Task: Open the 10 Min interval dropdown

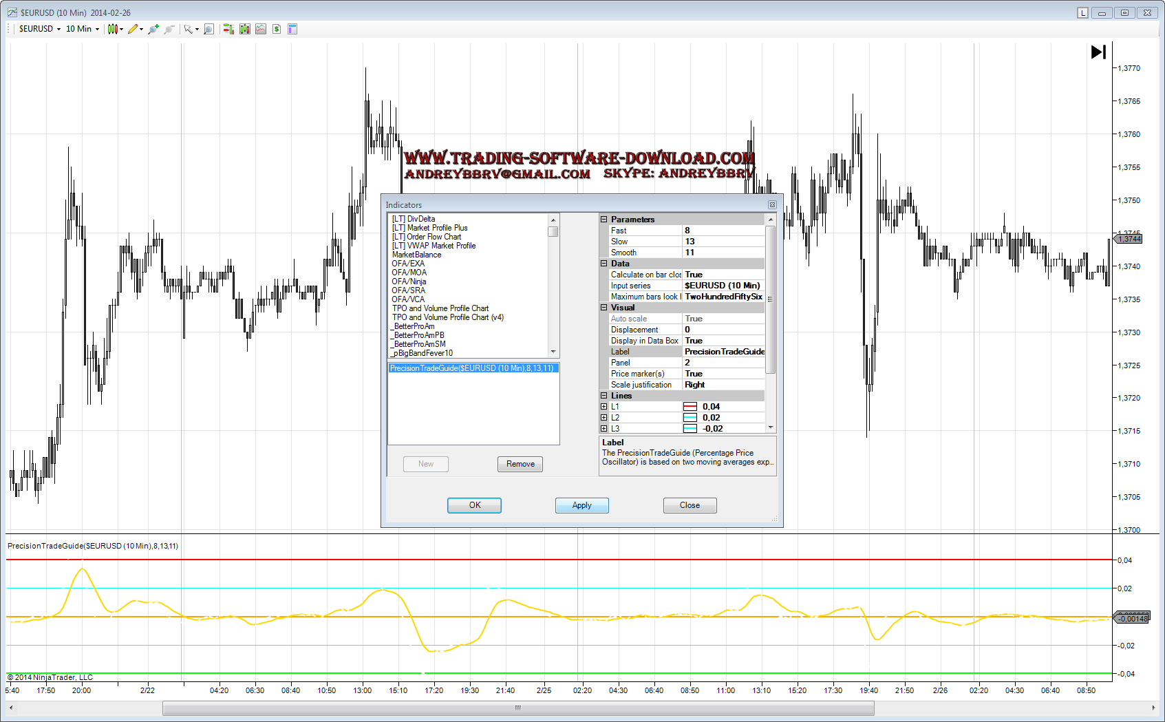Action: pyautogui.click(x=82, y=29)
